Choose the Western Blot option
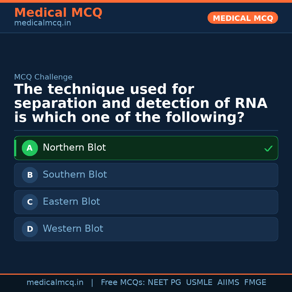Viewport: 292px width, 292px height. [x=73, y=229]
